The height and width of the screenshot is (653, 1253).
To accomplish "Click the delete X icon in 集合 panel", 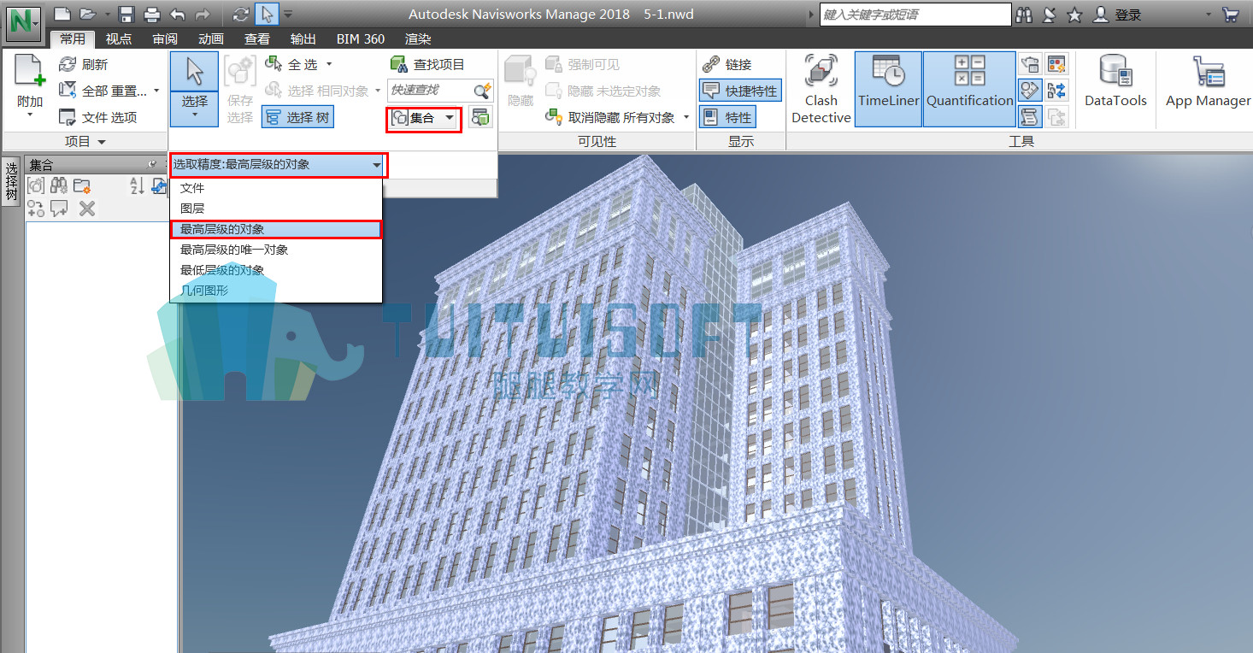I will pyautogui.click(x=86, y=209).
